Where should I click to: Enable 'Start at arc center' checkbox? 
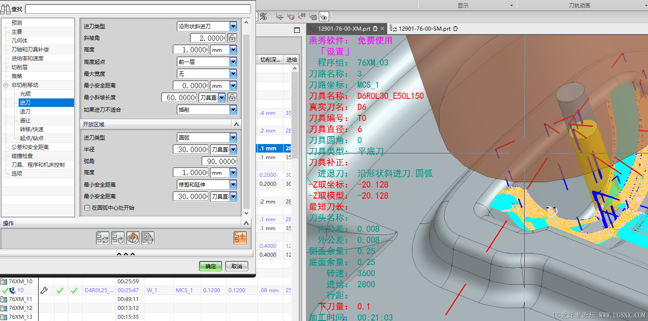click(87, 207)
